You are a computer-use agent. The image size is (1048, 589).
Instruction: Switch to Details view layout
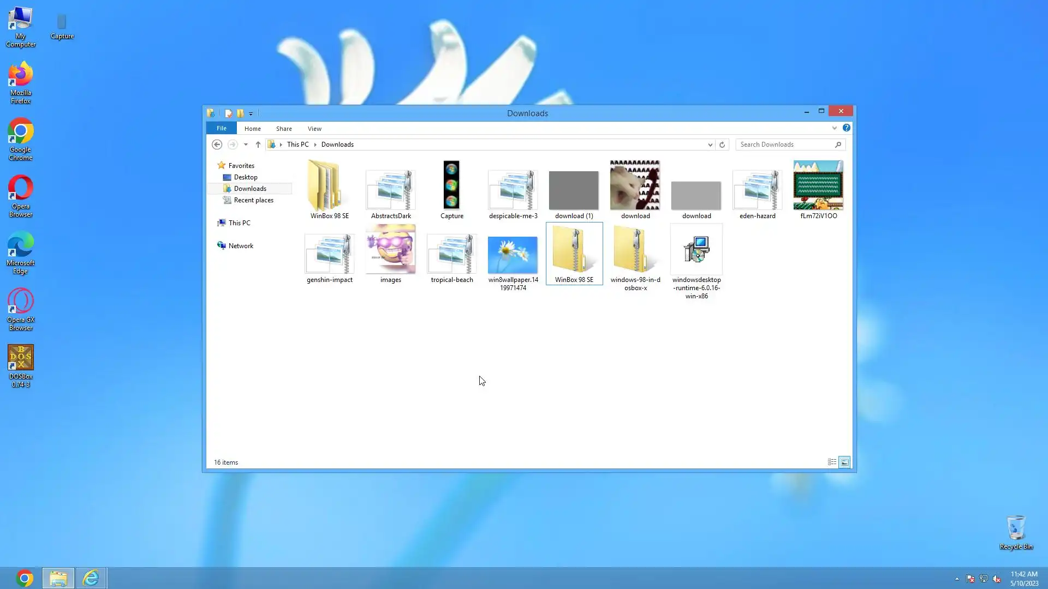click(832, 462)
